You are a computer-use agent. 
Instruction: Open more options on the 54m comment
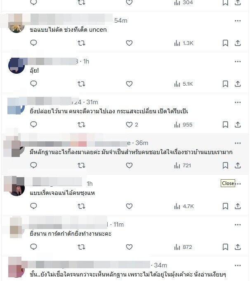(x=238, y=21)
